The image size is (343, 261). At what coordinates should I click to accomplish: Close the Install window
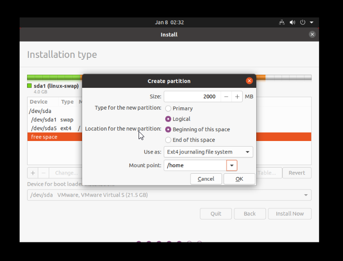[312, 35]
